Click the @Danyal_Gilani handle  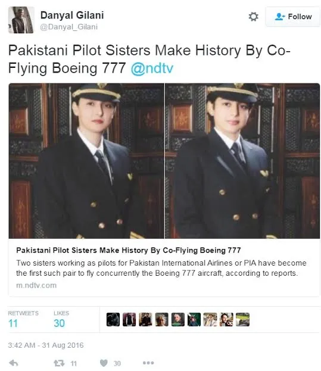point(69,27)
